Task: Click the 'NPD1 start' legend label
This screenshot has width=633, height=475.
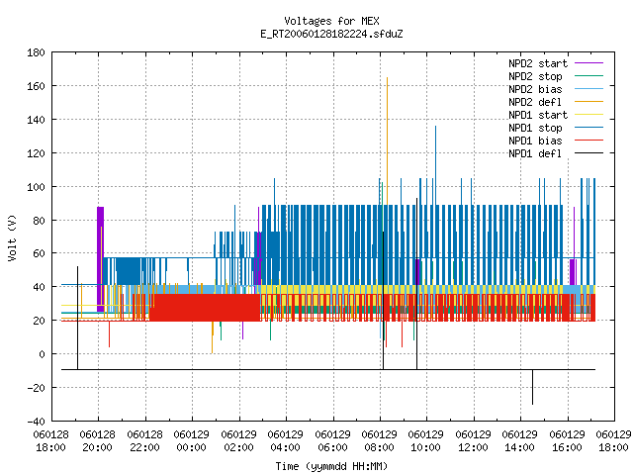Action: click(538, 115)
